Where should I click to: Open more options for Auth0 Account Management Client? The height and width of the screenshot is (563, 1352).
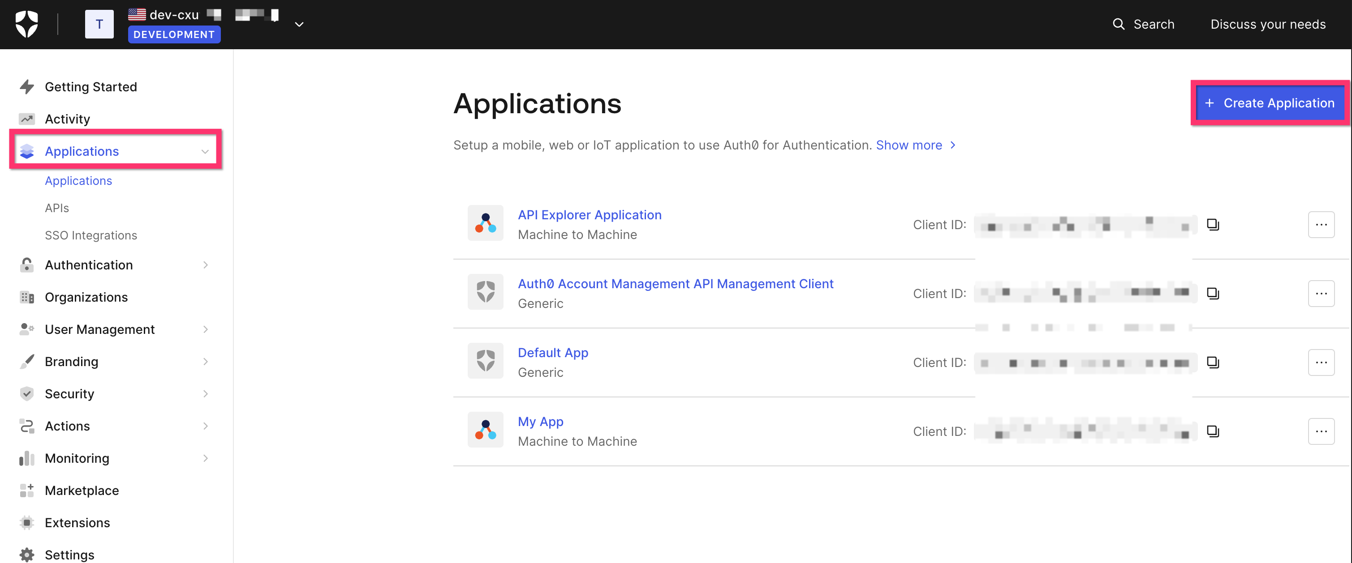[1321, 294]
